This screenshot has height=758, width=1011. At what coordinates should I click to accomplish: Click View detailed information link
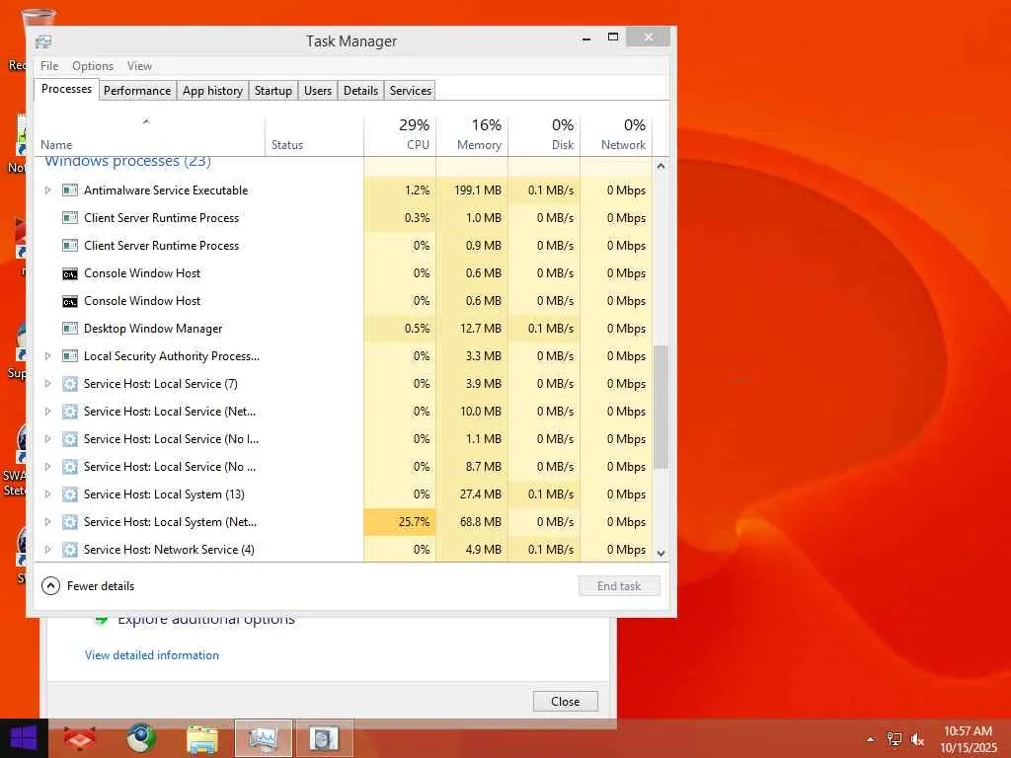coord(152,655)
